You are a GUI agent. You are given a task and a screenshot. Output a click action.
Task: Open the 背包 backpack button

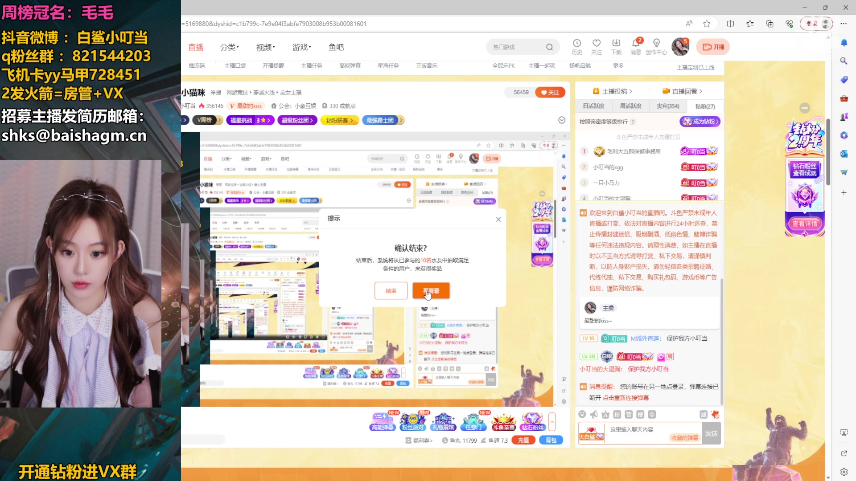(551, 440)
